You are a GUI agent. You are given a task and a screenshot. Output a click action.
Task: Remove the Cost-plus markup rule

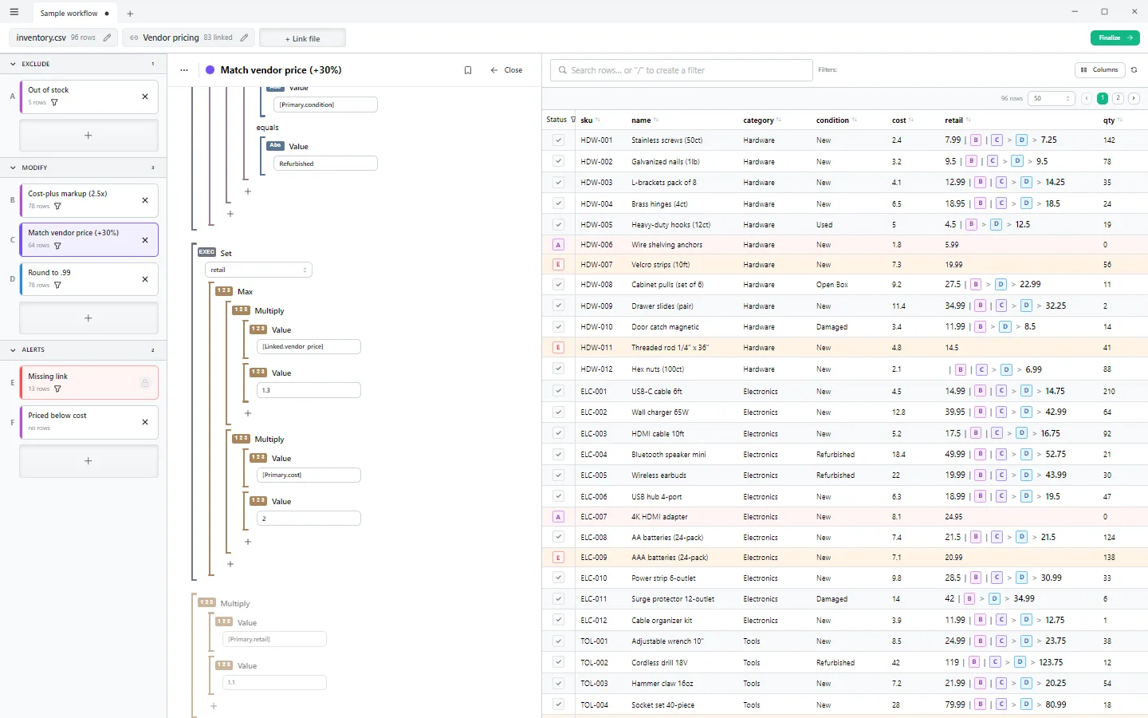point(145,200)
